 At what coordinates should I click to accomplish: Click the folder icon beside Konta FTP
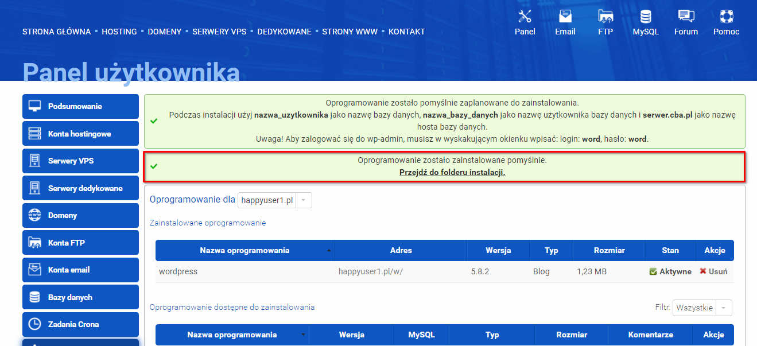point(35,243)
